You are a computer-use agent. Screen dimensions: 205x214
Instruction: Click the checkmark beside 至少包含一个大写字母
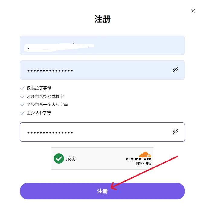coord(22,105)
